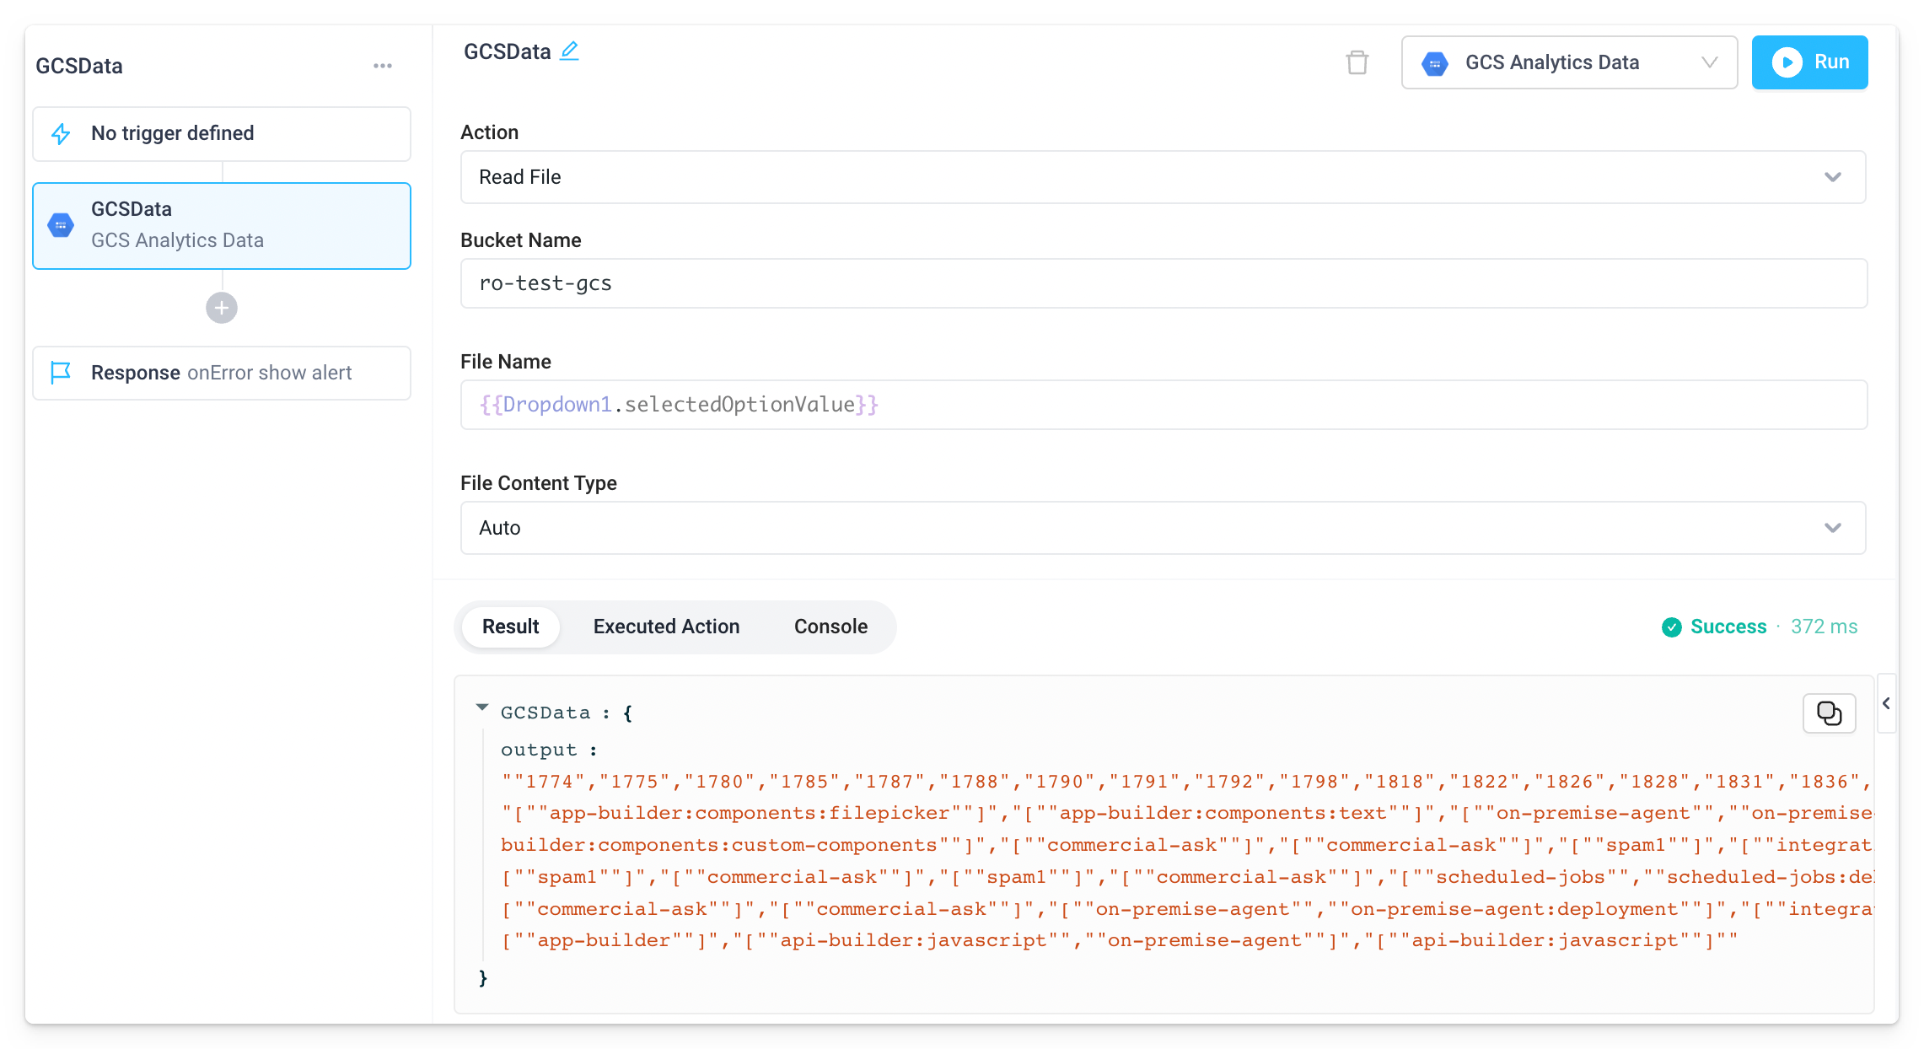
Task: Copy the output using the copy icon
Action: coord(1829,713)
